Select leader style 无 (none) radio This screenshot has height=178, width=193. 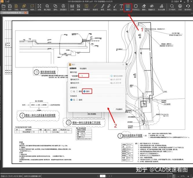[71, 100]
